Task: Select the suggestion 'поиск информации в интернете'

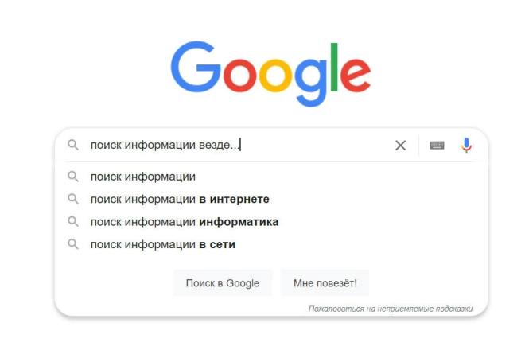Action: (x=180, y=199)
